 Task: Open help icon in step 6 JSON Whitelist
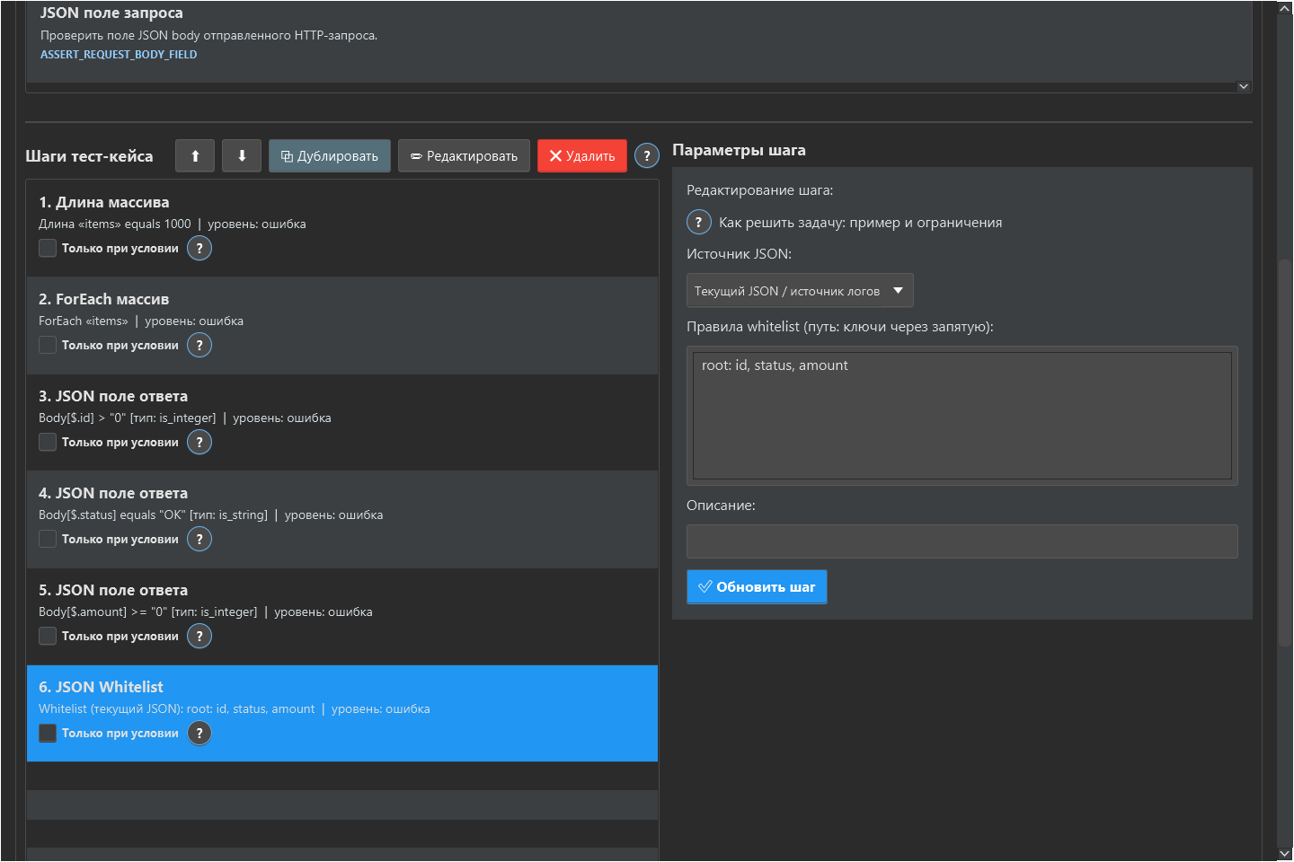click(199, 733)
